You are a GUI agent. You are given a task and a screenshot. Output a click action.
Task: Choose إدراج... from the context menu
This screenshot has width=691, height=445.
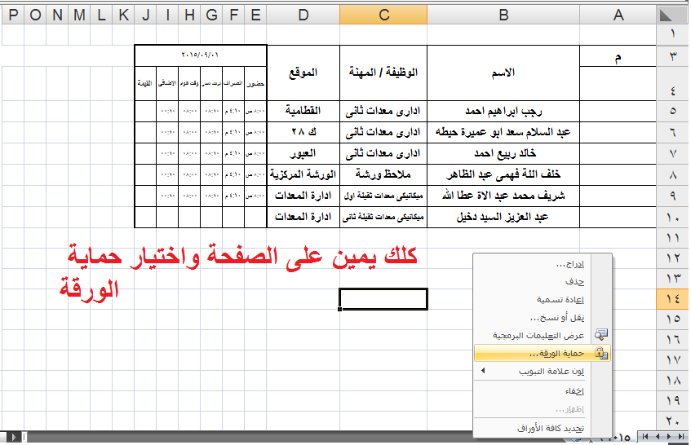click(543, 264)
